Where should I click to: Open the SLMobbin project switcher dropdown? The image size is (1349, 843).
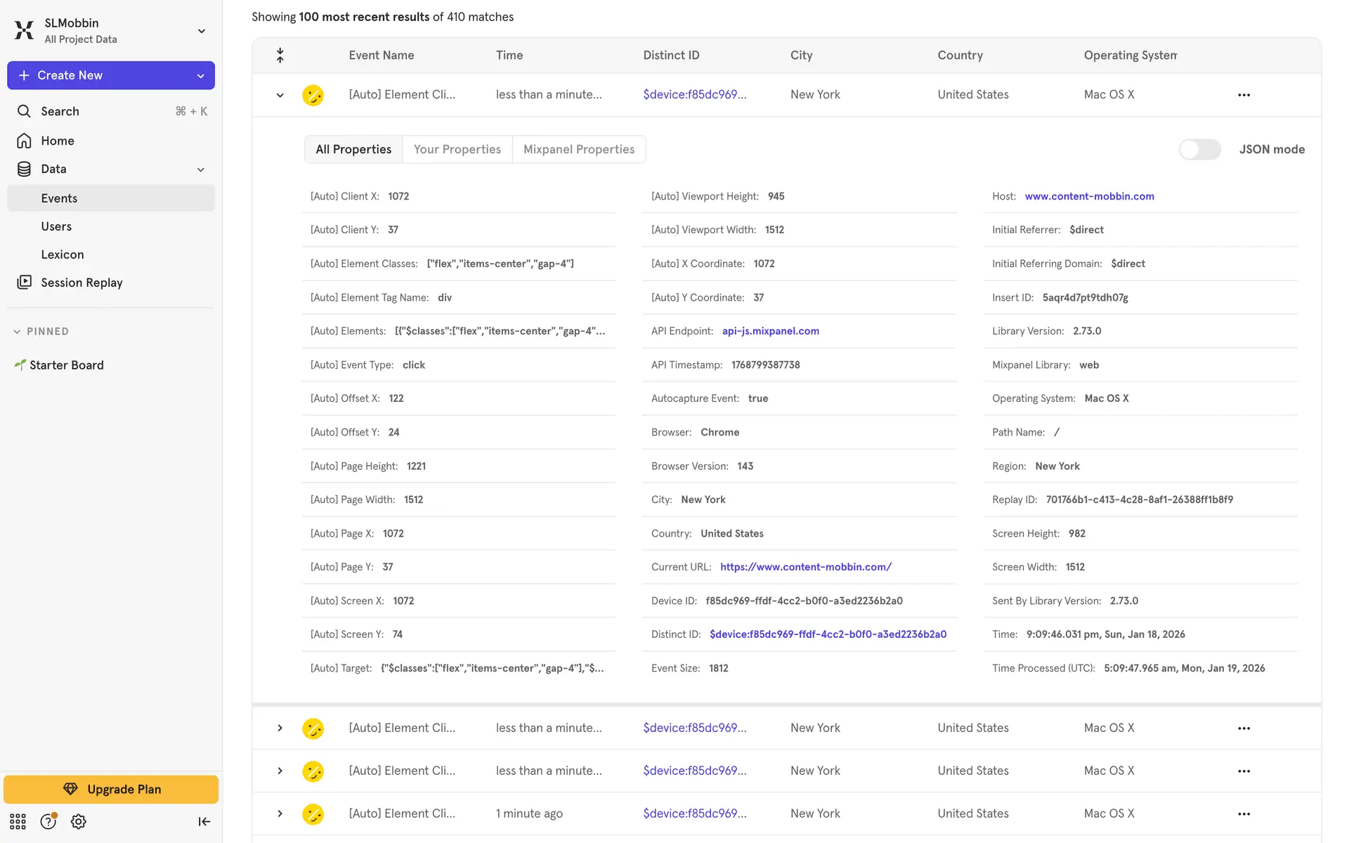point(201,31)
